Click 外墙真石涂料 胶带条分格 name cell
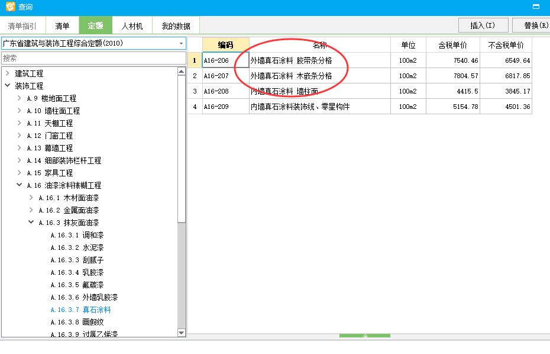 (319, 60)
